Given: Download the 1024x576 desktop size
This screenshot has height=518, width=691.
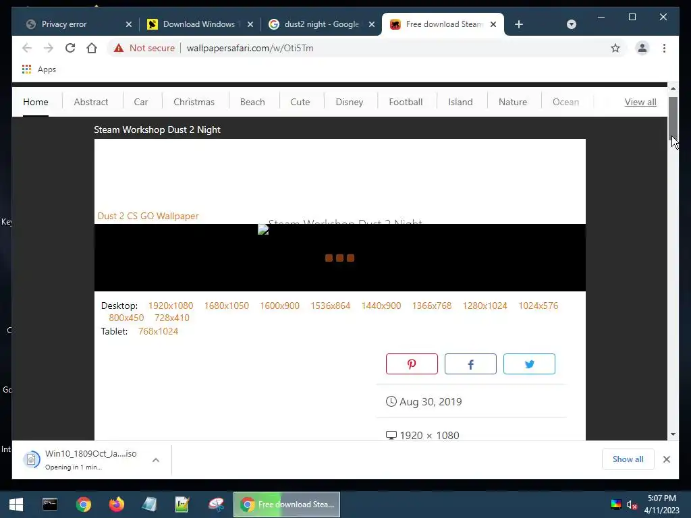Looking at the screenshot, I should point(538,306).
